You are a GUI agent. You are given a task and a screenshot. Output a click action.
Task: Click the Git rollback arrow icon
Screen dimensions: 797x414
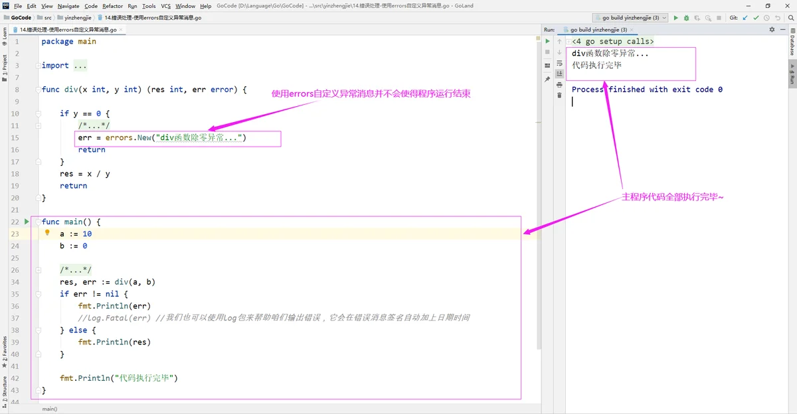point(778,18)
